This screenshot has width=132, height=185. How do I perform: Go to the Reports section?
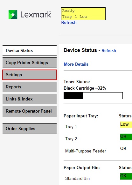[x=30, y=87]
